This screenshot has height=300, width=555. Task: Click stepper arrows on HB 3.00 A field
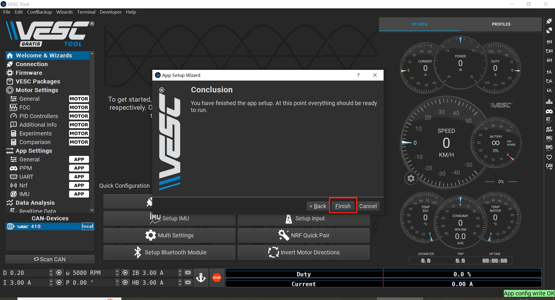coord(180,283)
